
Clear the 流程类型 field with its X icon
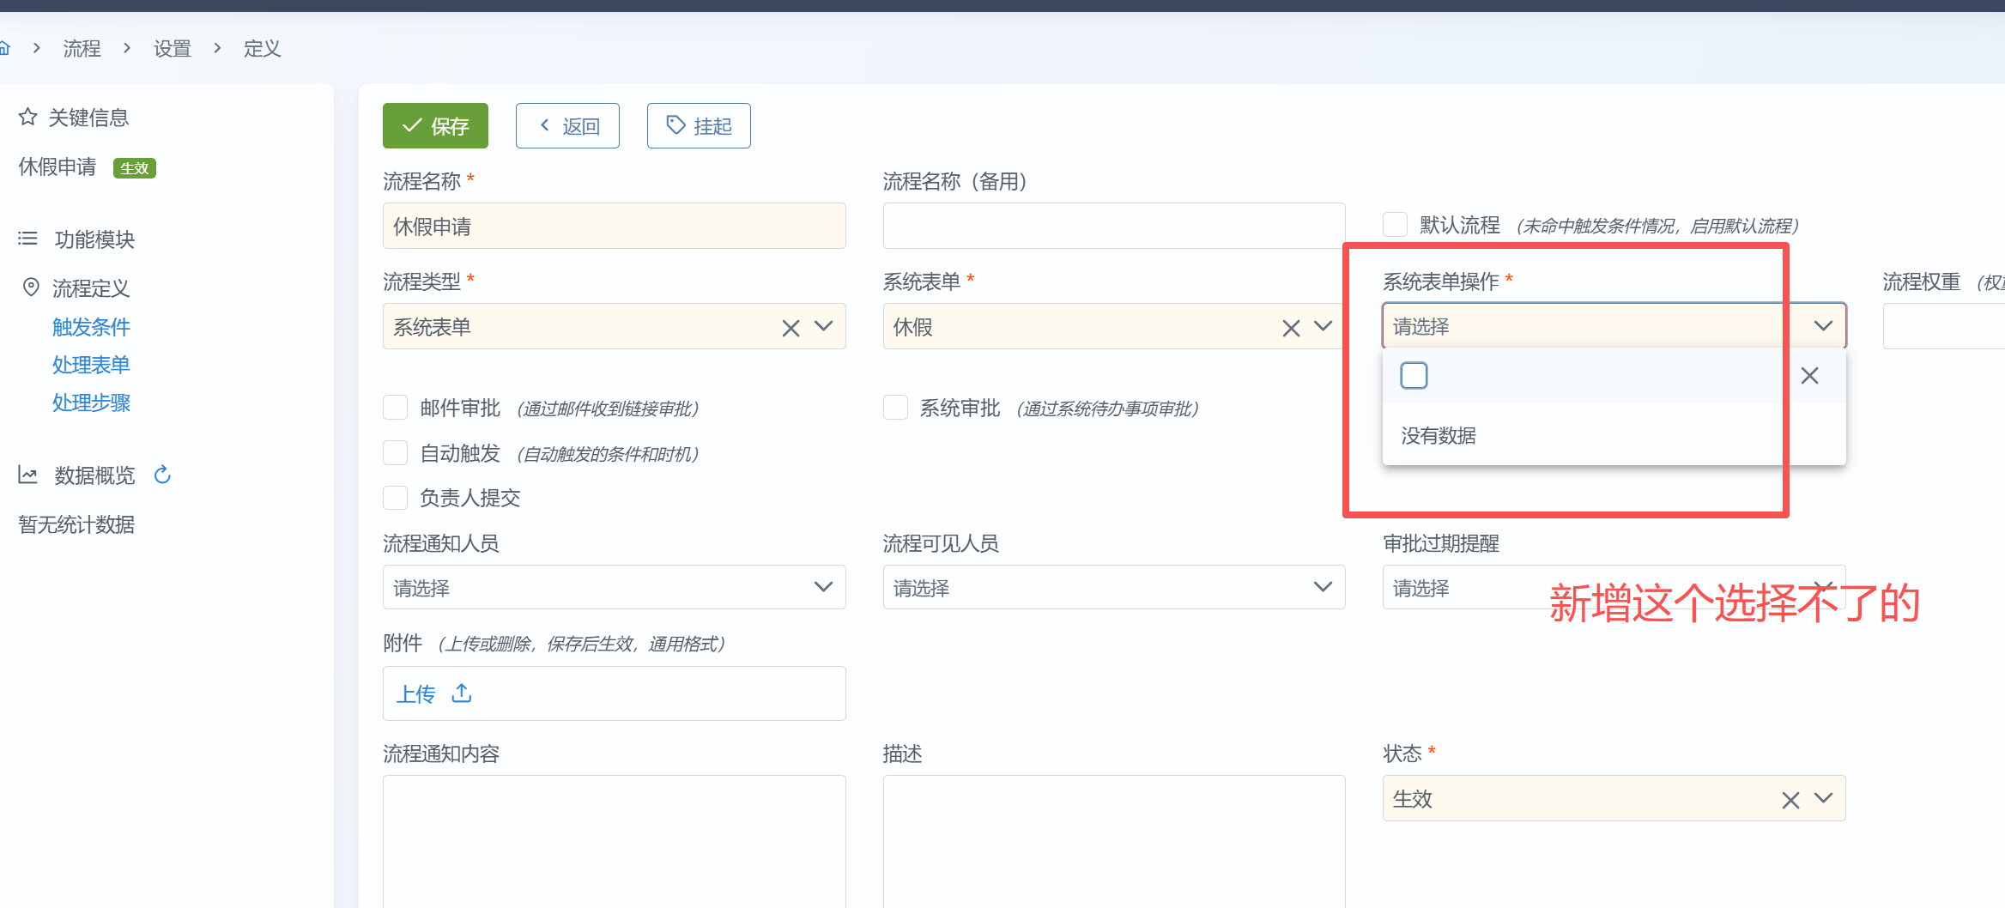790,328
